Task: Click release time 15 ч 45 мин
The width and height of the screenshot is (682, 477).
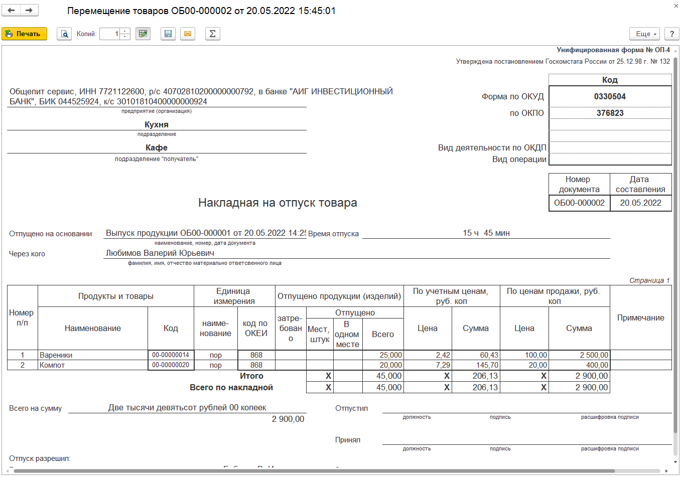Action: (x=486, y=233)
